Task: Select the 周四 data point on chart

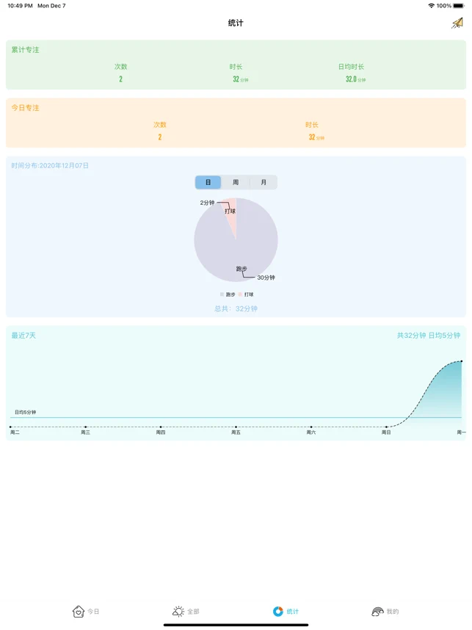Action: (x=161, y=427)
